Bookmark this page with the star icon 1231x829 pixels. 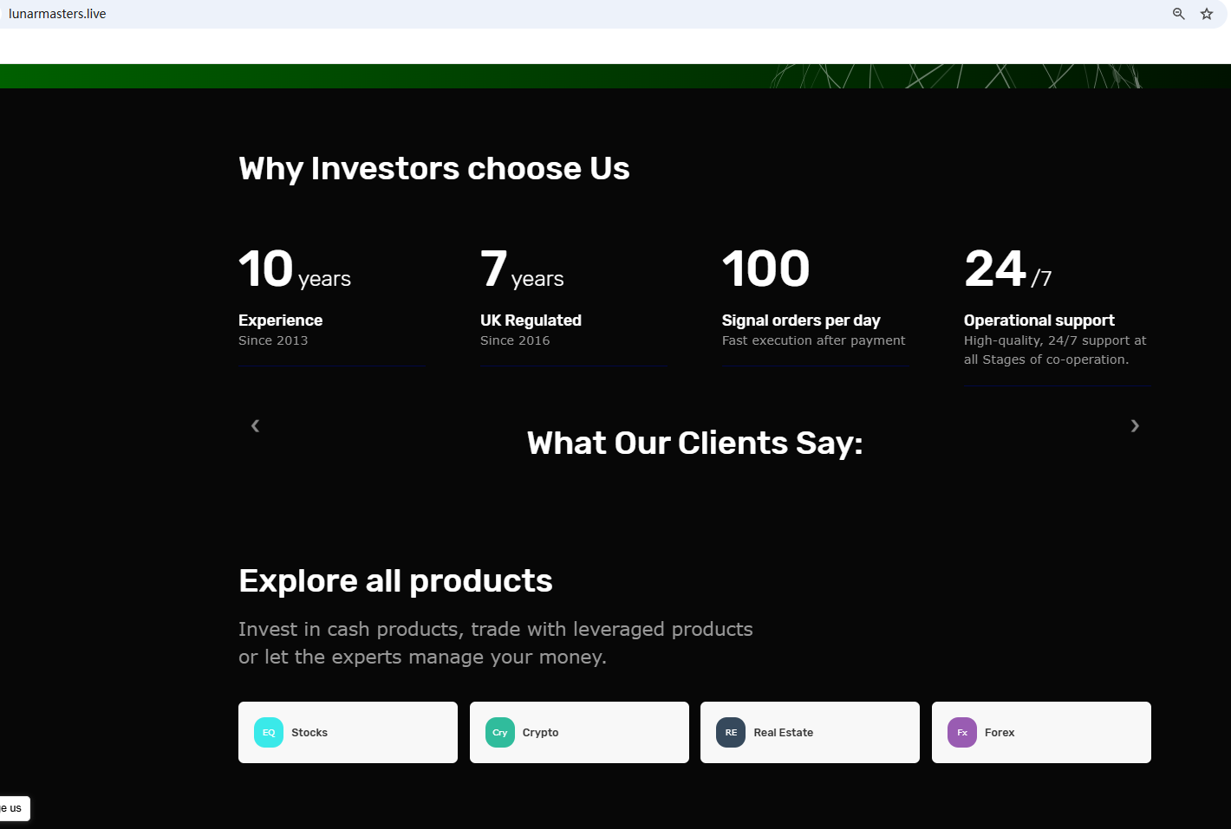coord(1206,14)
